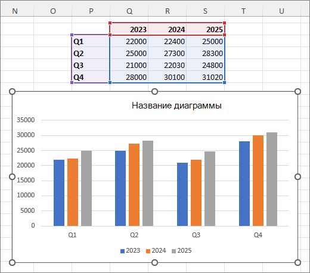Viewport: 310px width, 273px height.
Task: Click the 2025 header cell
Action: pos(205,29)
